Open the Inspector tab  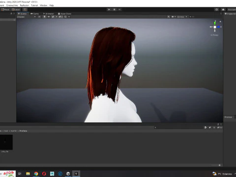[x=230, y=14]
